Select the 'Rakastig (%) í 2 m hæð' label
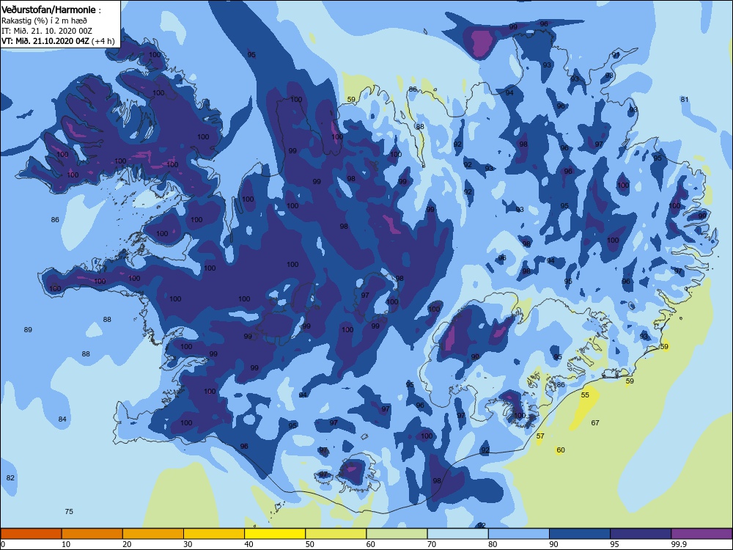The width and height of the screenshot is (733, 550). tap(45, 21)
